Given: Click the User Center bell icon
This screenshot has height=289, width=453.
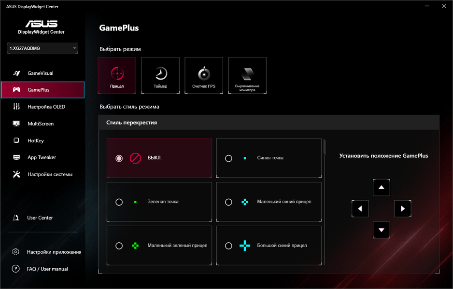Looking at the screenshot, I should click(x=16, y=218).
